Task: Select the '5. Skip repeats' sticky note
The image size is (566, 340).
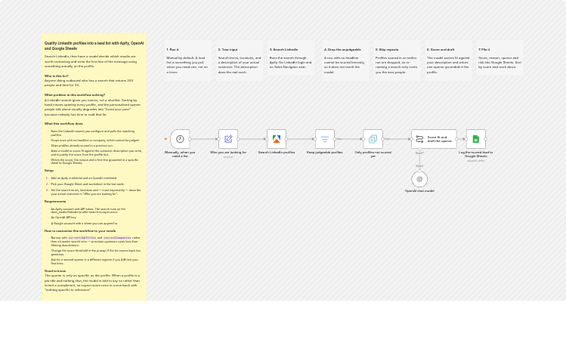Action: tap(397, 60)
